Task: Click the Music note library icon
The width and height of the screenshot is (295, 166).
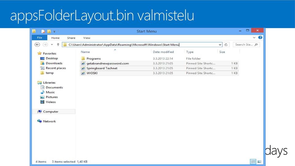Action: (x=42, y=92)
